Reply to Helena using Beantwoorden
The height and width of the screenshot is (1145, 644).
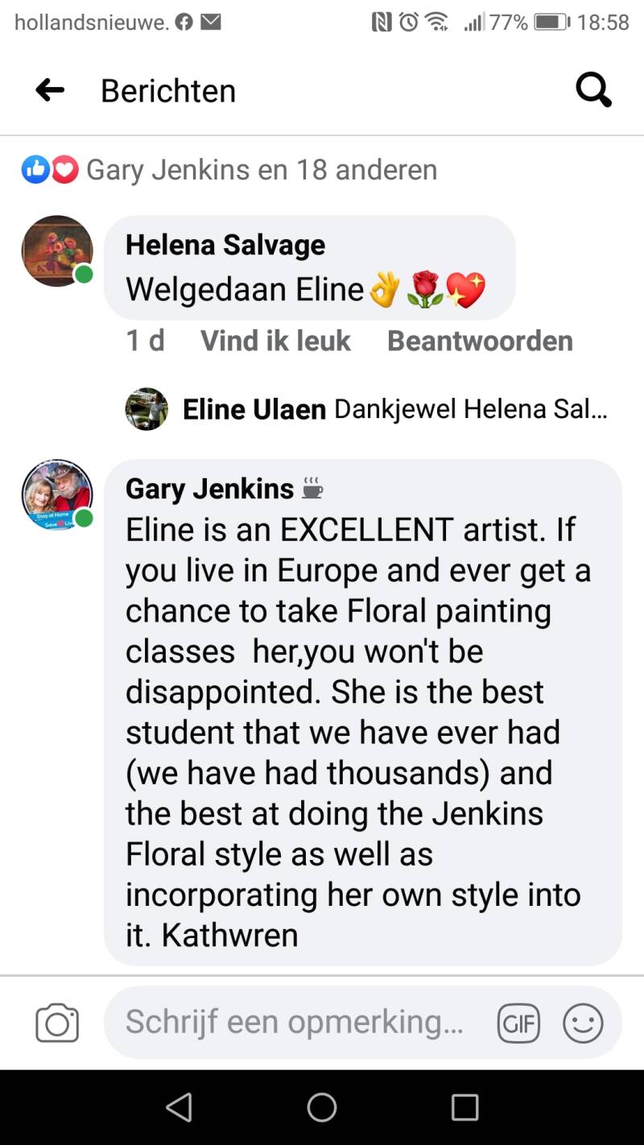tap(480, 341)
